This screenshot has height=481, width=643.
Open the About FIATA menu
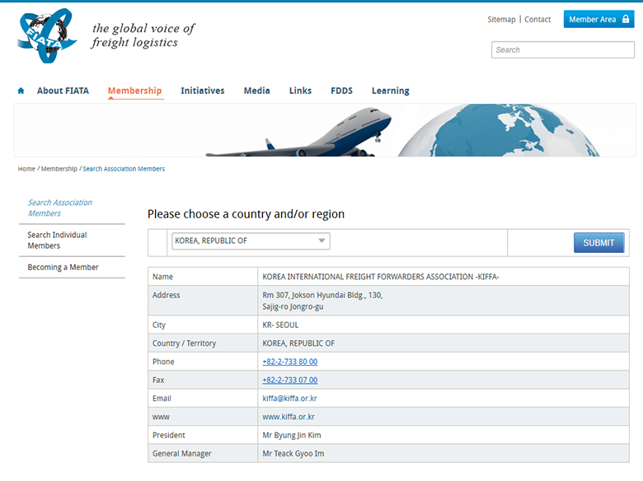pos(63,91)
